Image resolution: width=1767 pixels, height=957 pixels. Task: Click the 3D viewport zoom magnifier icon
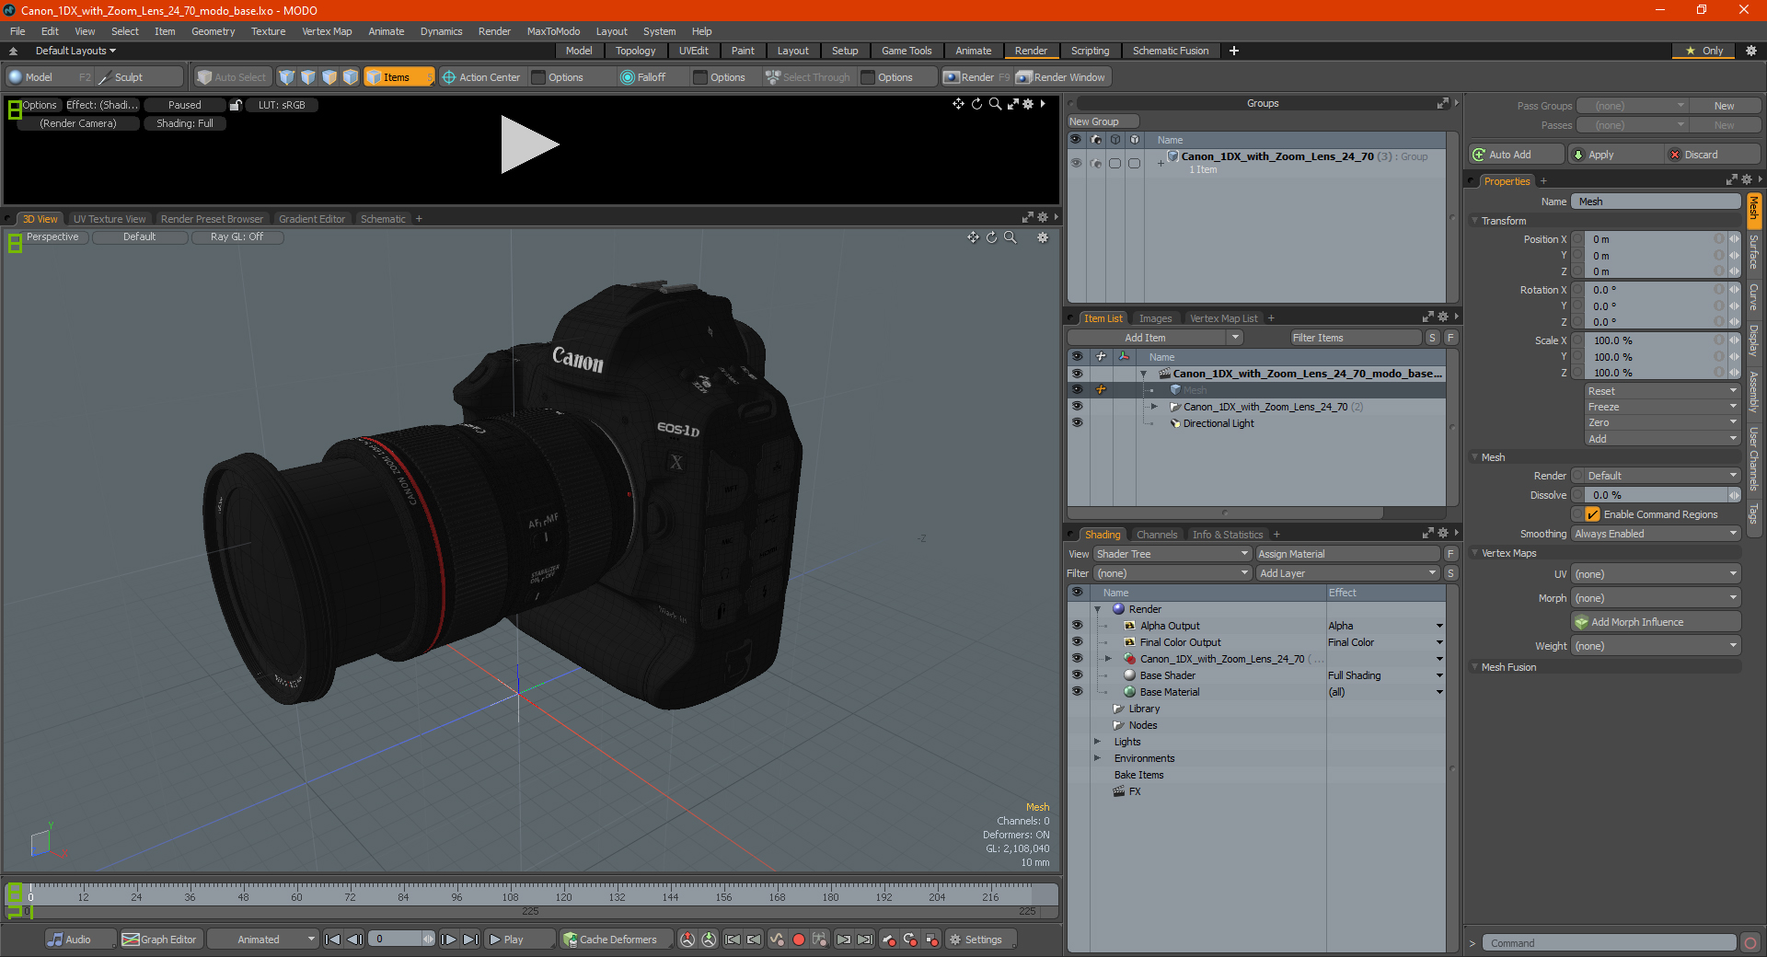point(1011,237)
